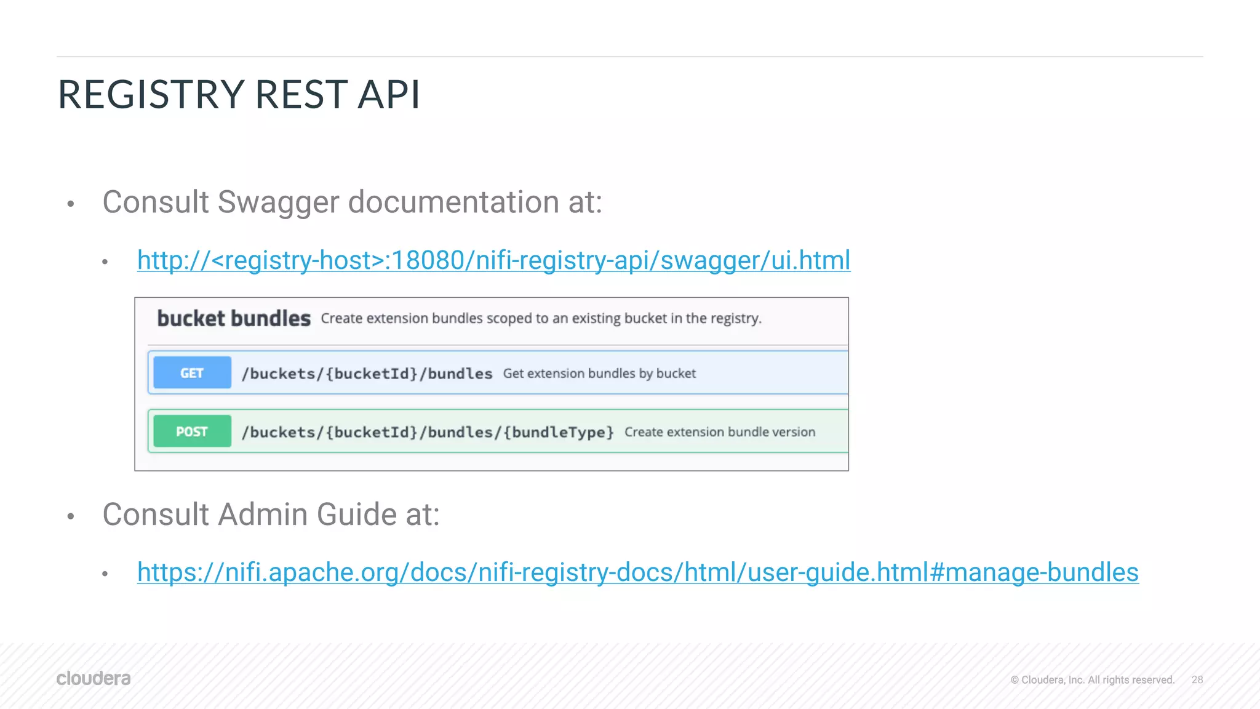The image size is (1260, 709).
Task: Select the /buckets/{bucketId}/bundles/{bundleType} path
Action: (428, 432)
